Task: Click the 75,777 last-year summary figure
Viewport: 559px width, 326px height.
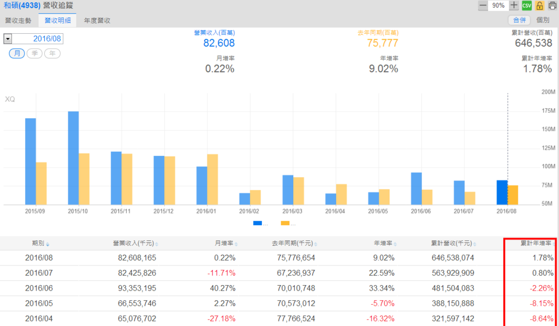Action: 383,43
